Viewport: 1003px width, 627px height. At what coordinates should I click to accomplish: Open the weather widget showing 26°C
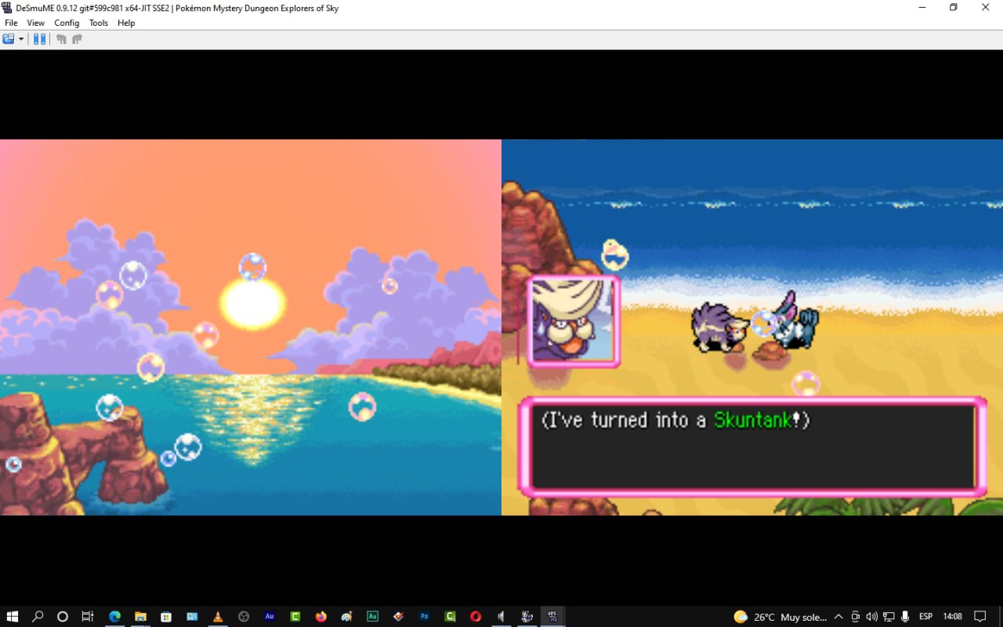point(779,617)
